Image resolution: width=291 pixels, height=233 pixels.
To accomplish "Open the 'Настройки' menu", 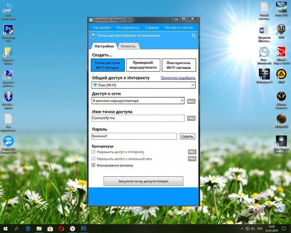I will click(102, 28).
